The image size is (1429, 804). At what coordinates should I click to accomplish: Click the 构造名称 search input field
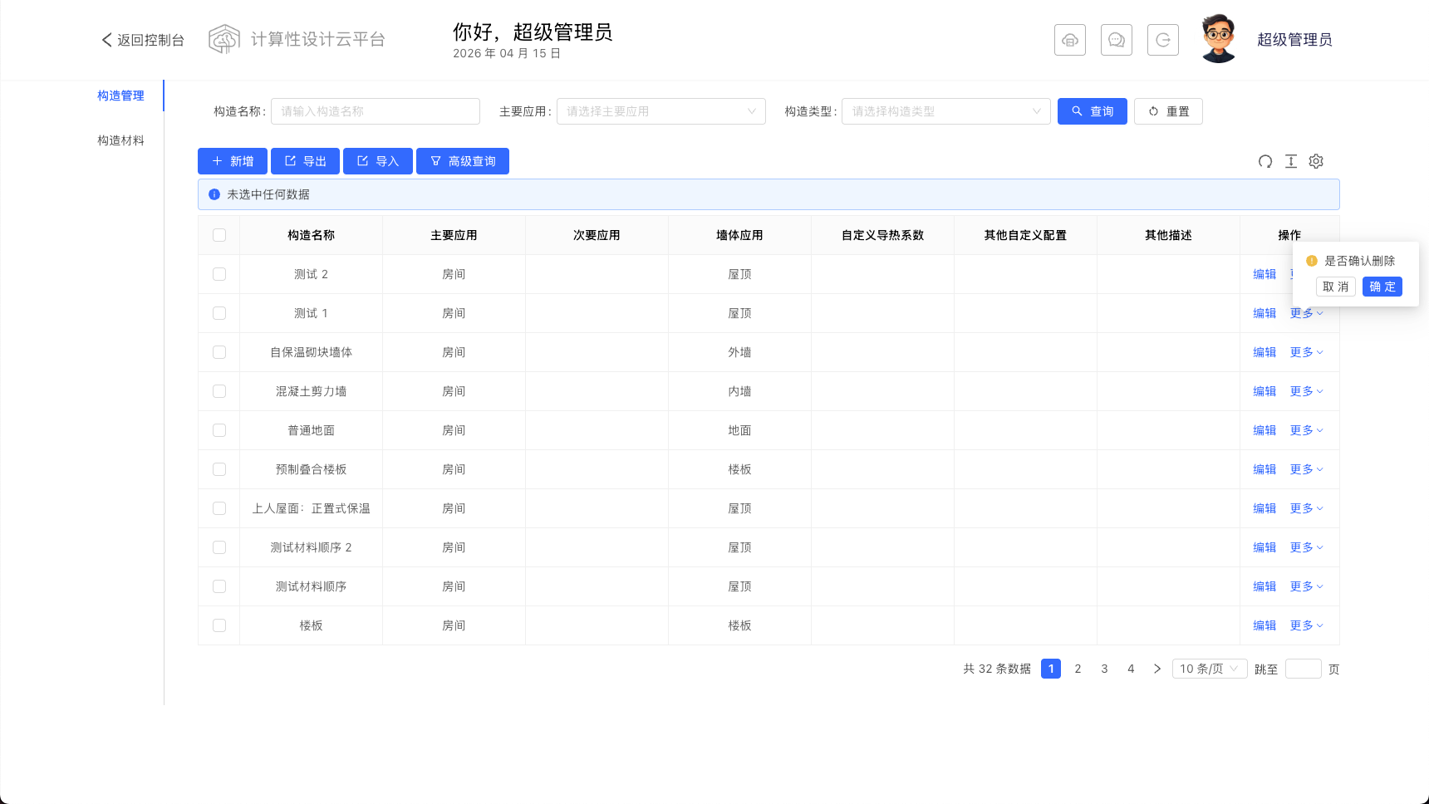376,111
